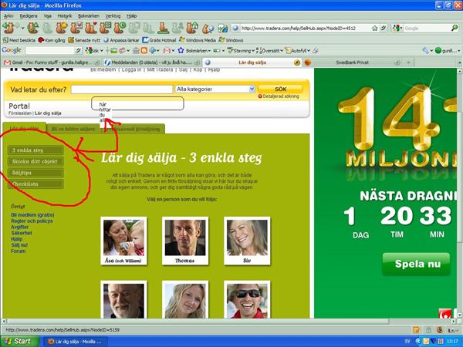The height and width of the screenshot is (347, 463).
Task: Click the Gmail envelope icon in Google toolbar
Action: pos(167,51)
